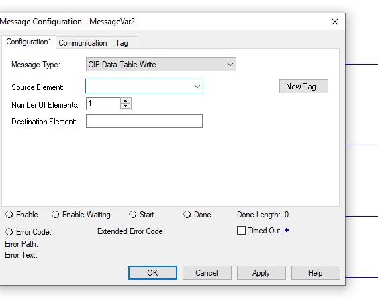Increase Number Of Elements with up arrow

[125, 101]
